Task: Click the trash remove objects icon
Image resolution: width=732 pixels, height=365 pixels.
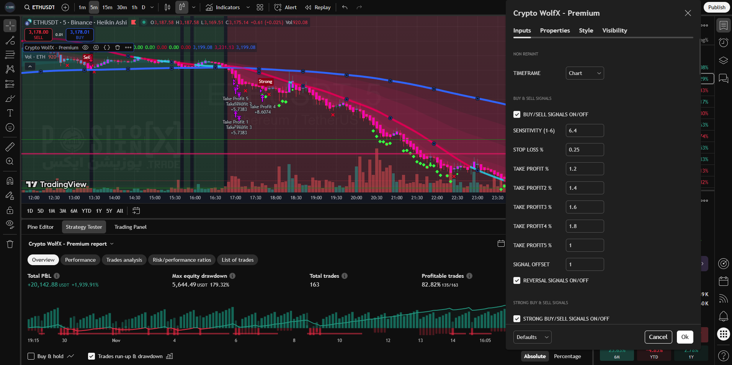Action: (10, 244)
